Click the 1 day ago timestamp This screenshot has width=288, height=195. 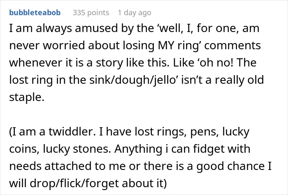(135, 13)
